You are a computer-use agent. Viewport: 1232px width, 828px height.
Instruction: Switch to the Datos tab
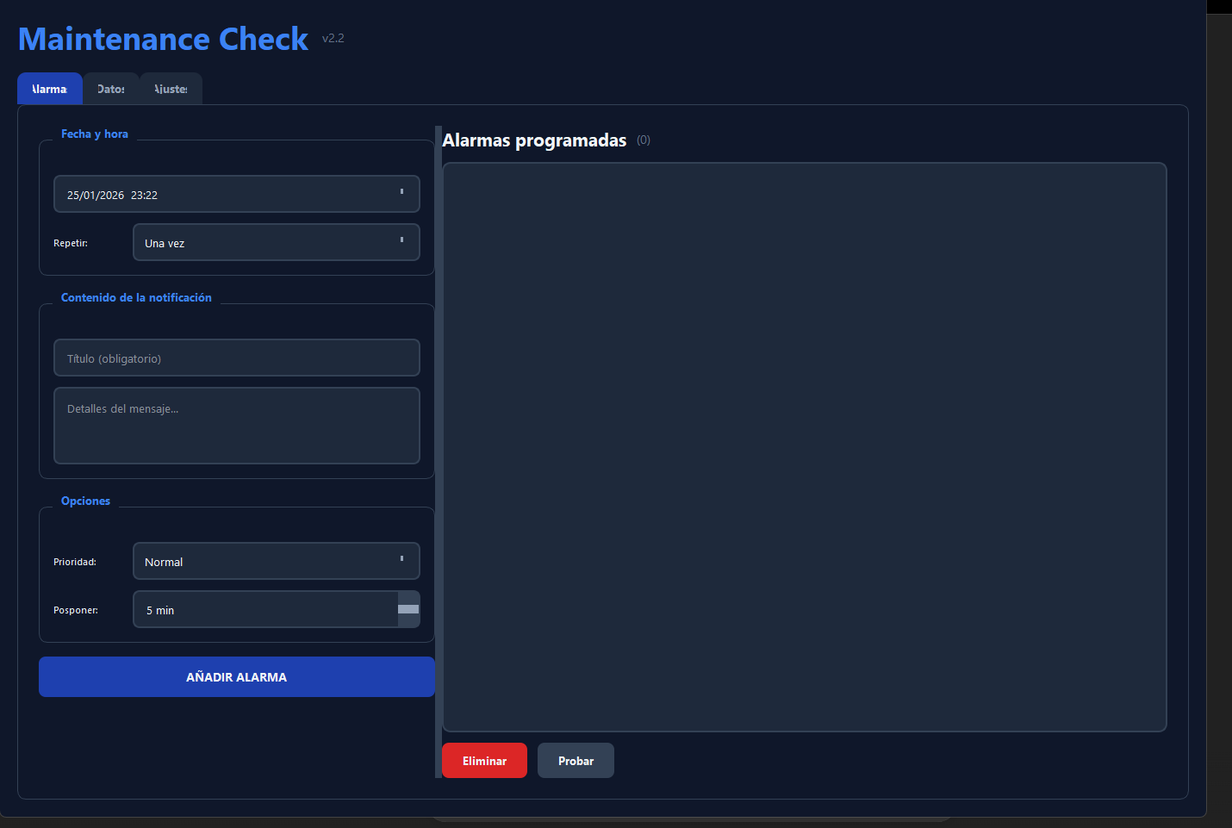pos(111,89)
